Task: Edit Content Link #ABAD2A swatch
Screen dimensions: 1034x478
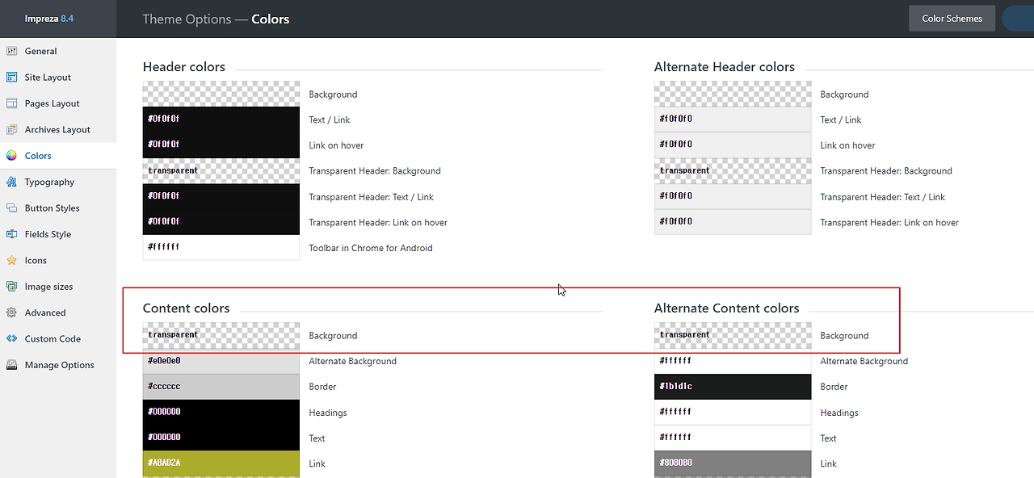Action: 221,463
